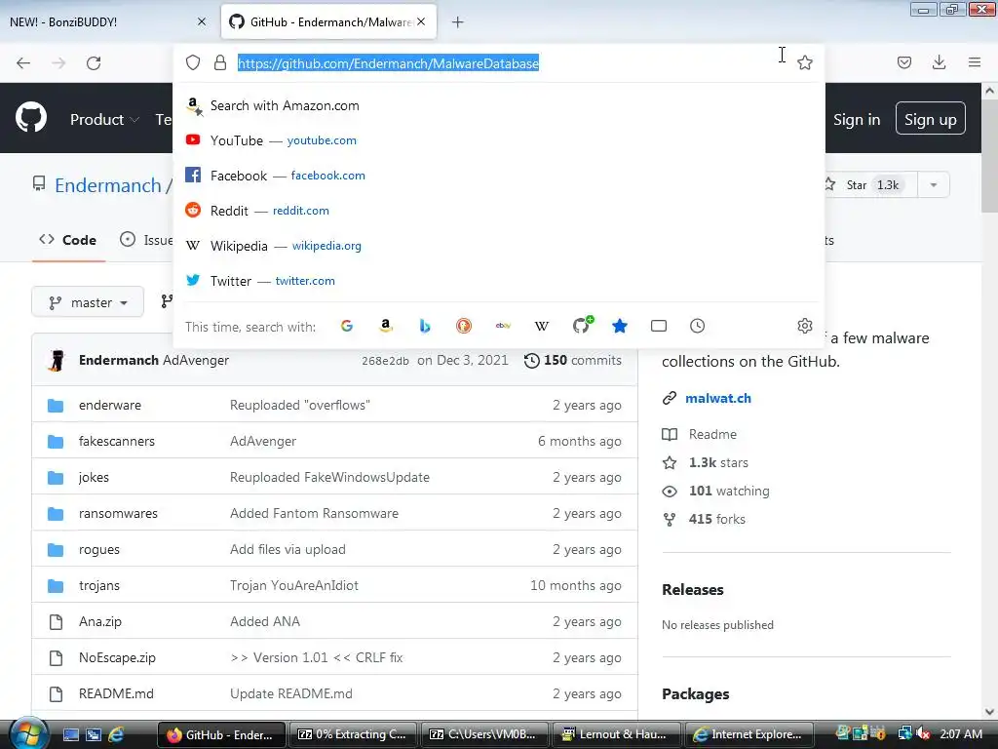This screenshot has height=749, width=998.
Task: Go back using the browser back arrow
Action: coord(23,63)
